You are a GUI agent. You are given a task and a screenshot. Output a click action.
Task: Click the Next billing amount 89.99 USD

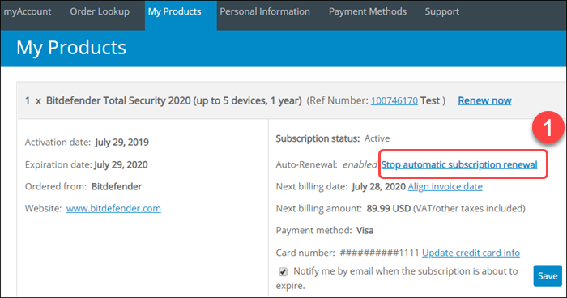(388, 209)
